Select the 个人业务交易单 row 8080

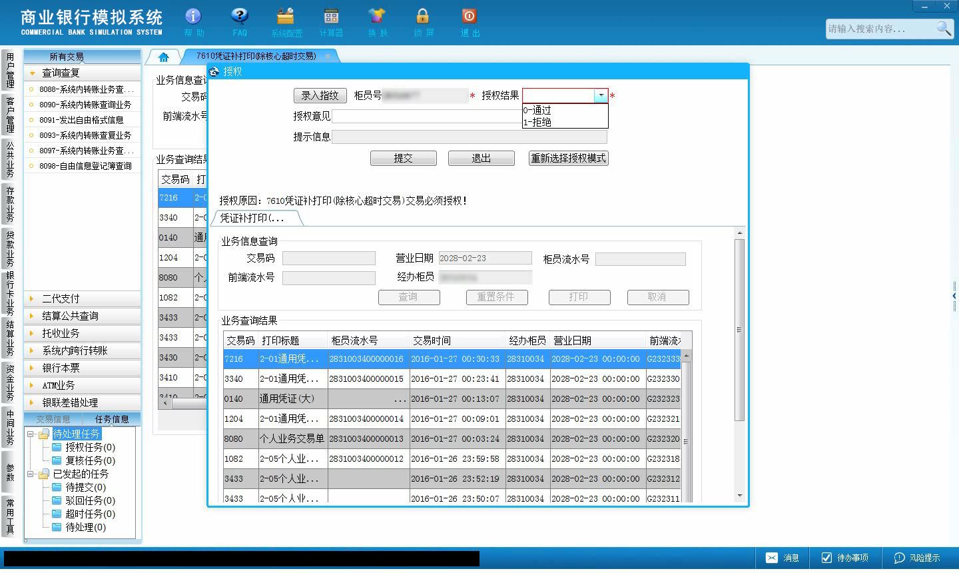(x=452, y=438)
